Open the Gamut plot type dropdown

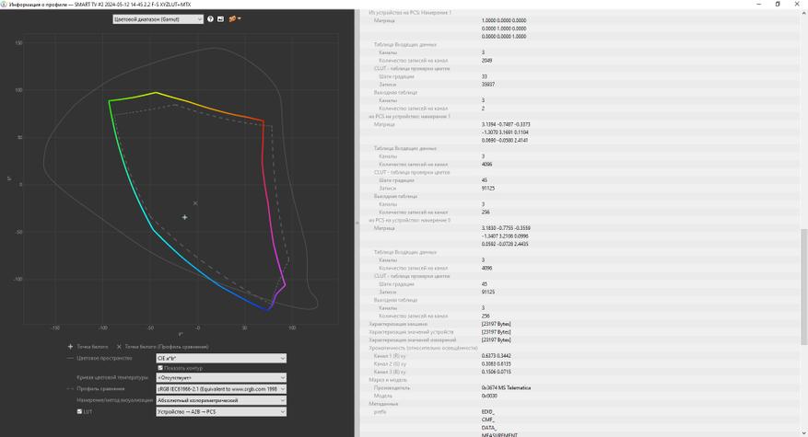(158, 19)
